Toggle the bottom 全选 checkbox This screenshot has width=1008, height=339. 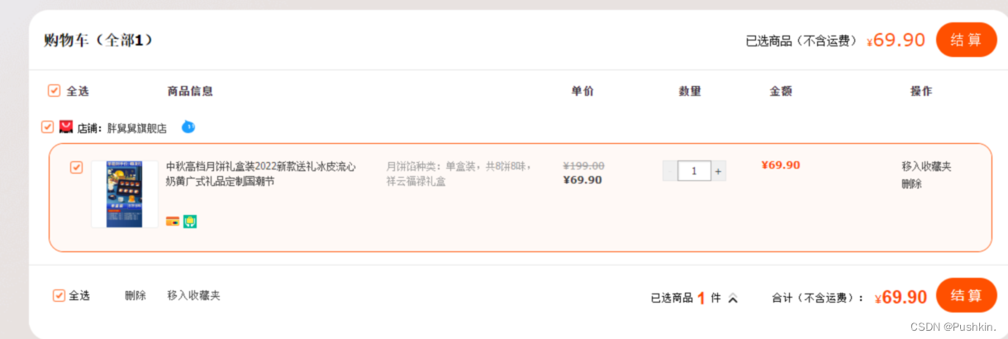coord(59,295)
